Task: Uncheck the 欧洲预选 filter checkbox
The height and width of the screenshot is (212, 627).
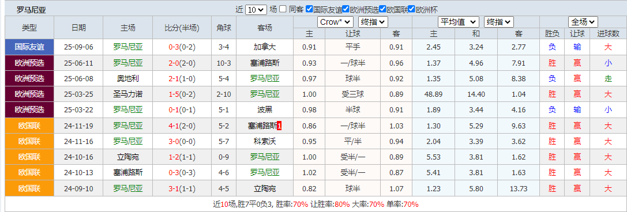Action: coord(346,9)
